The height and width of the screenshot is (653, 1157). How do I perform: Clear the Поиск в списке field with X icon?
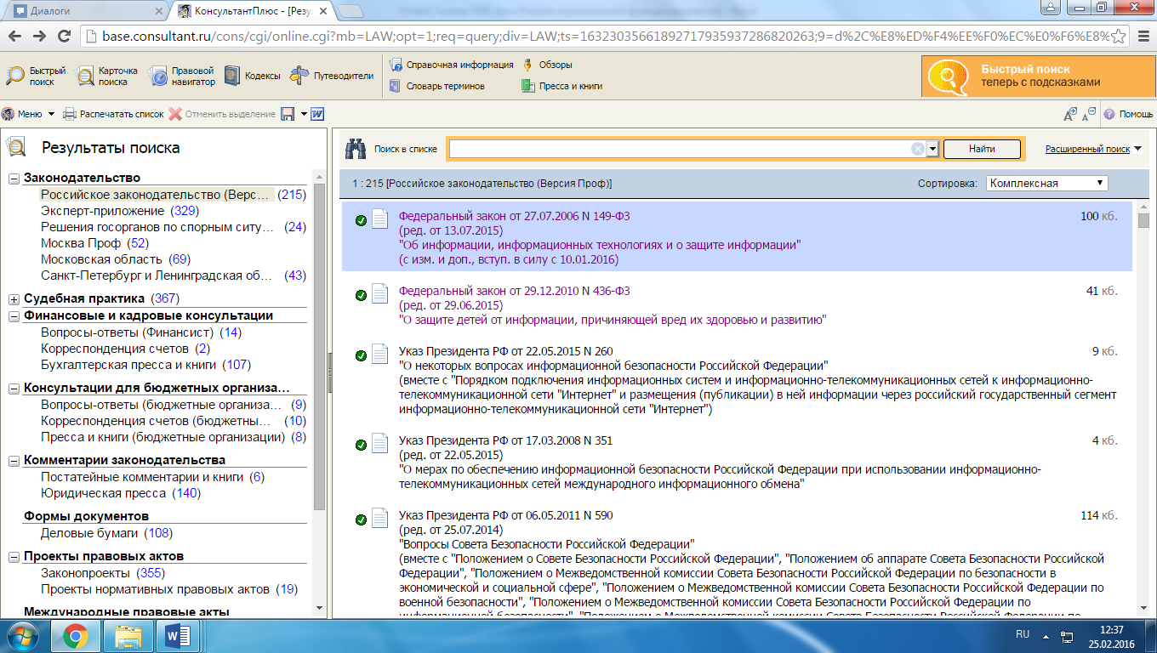click(918, 149)
